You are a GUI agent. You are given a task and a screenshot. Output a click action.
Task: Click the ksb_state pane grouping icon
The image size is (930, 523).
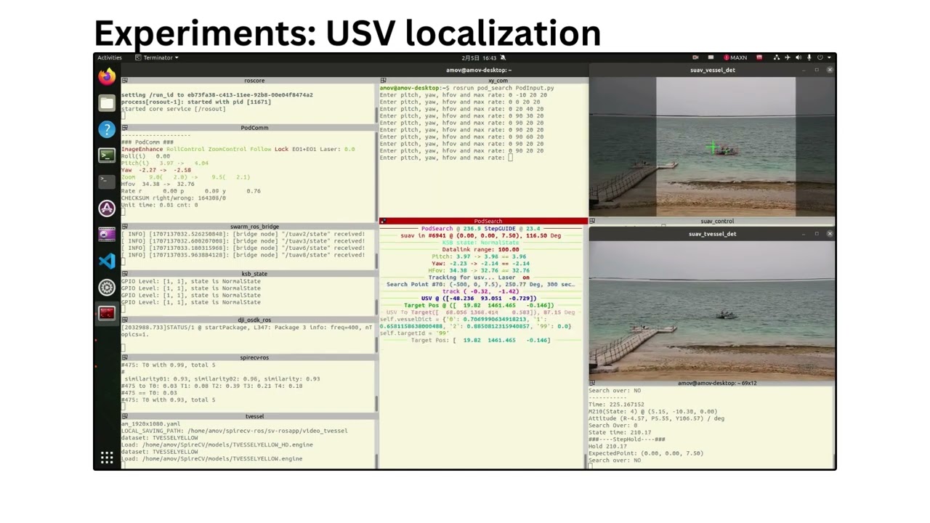125,274
